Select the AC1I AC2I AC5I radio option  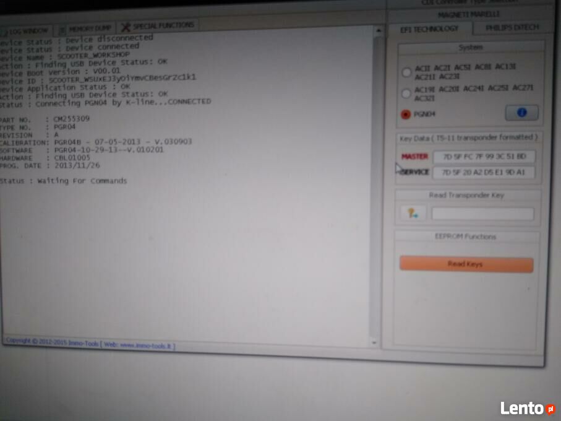coord(406,72)
